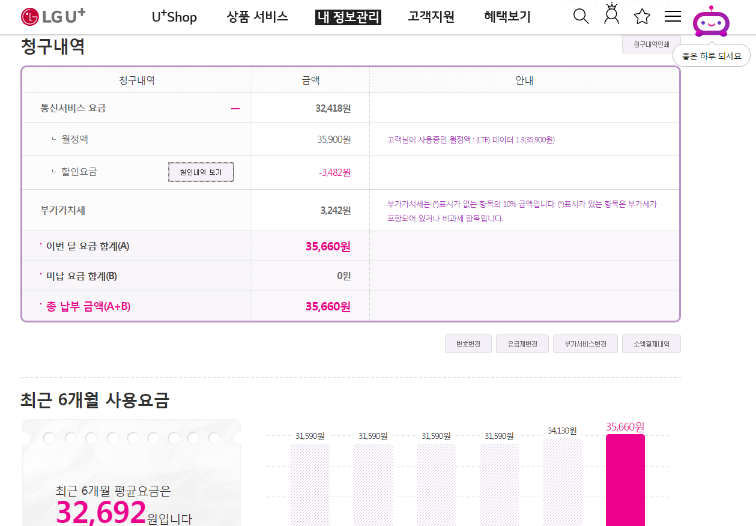The width and height of the screenshot is (756, 526).
Task: Open the 혜택보기 menu
Action: (507, 17)
